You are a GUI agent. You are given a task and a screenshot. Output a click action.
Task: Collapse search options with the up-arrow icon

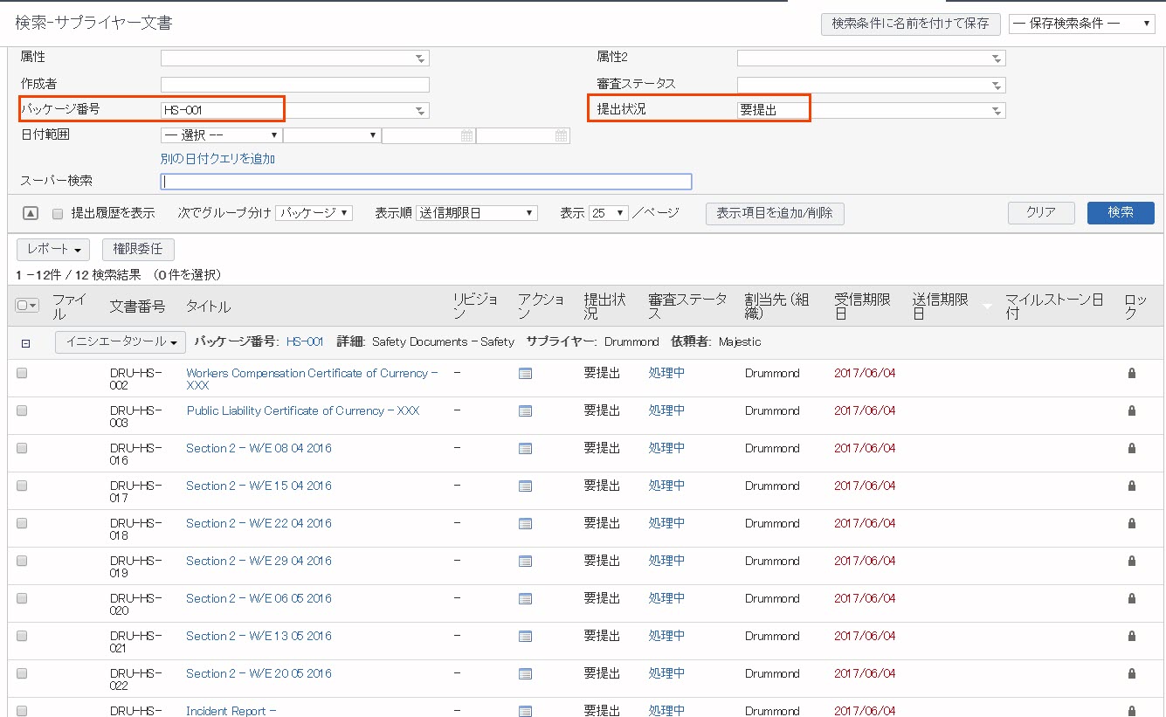(x=30, y=213)
